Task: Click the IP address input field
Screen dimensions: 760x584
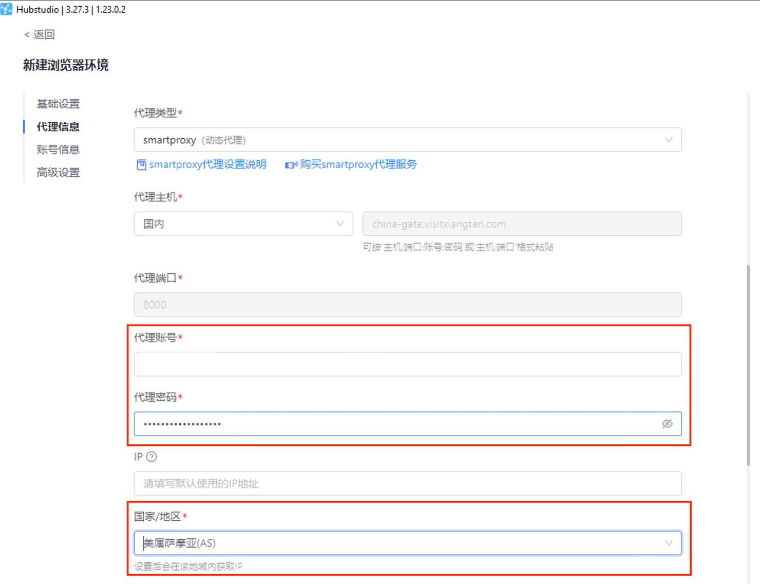Action: pyautogui.click(x=407, y=483)
